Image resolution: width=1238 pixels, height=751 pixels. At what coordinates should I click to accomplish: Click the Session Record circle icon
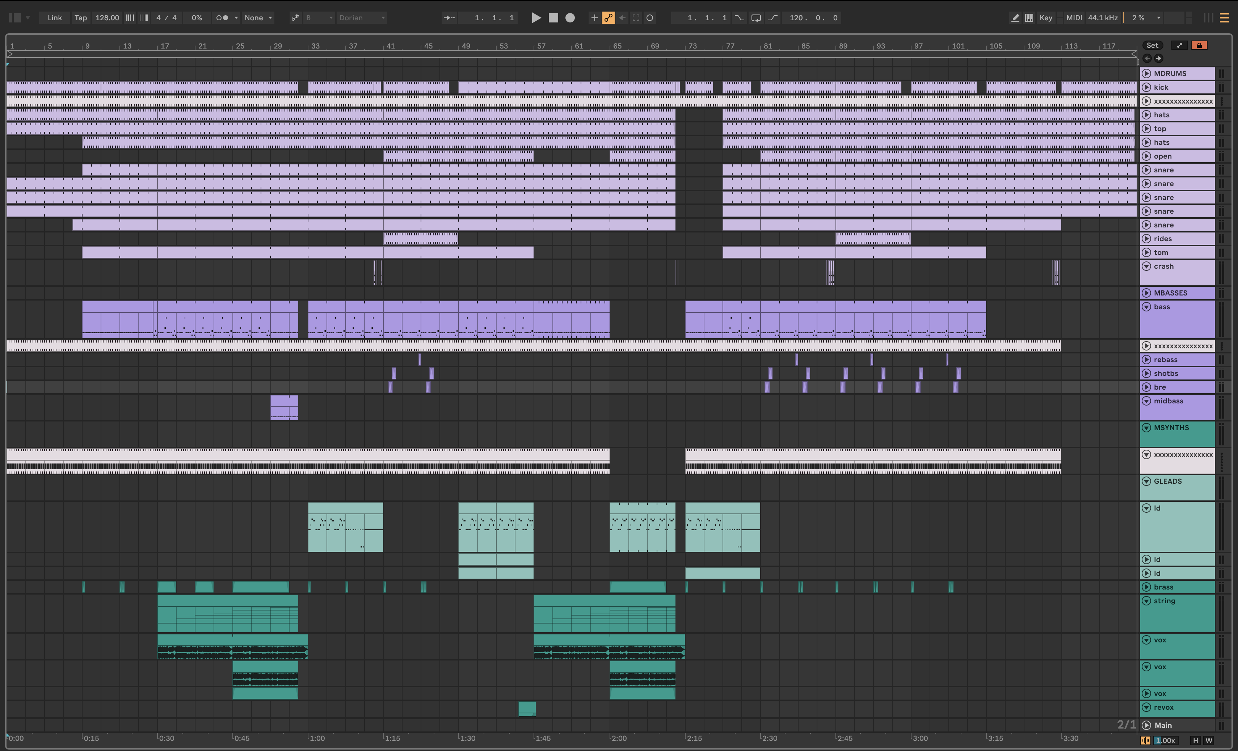[x=650, y=18]
